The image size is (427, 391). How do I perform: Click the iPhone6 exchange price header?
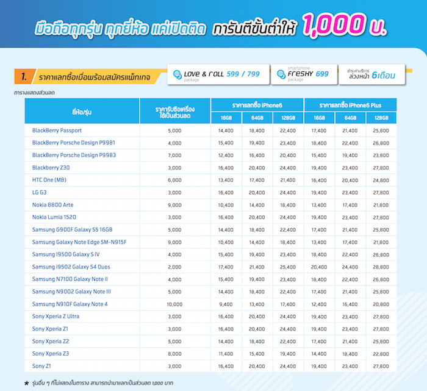[x=257, y=105]
